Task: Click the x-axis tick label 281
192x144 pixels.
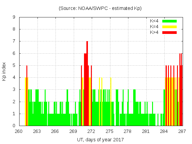Action: [146, 131]
